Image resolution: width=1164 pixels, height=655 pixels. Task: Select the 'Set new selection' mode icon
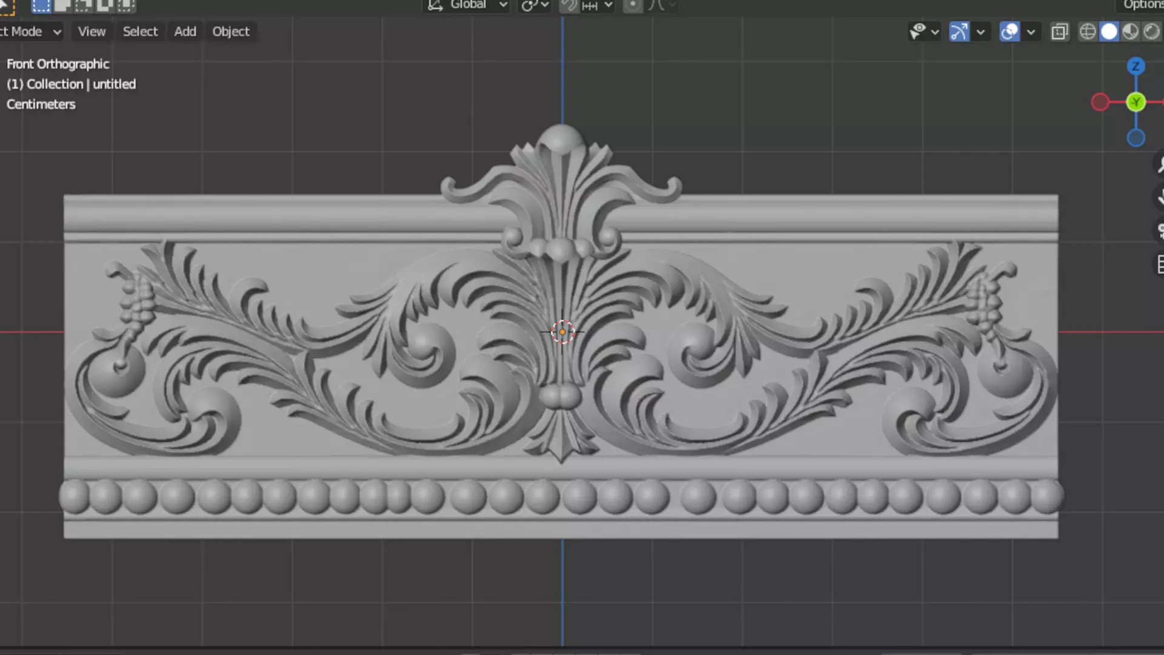41,5
